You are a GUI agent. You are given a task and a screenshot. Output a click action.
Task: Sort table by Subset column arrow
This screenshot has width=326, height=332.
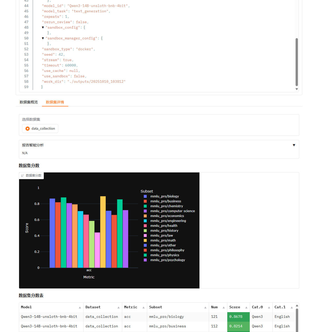[x=205, y=307]
